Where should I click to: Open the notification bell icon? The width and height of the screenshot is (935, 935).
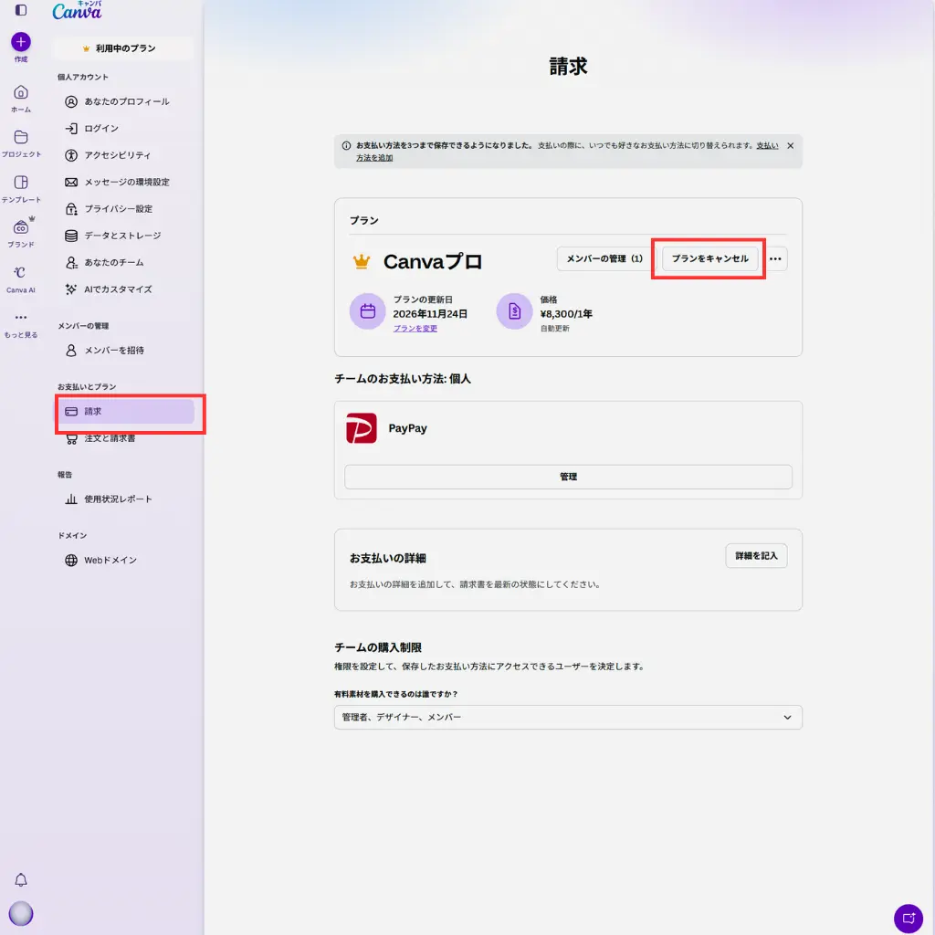(21, 879)
